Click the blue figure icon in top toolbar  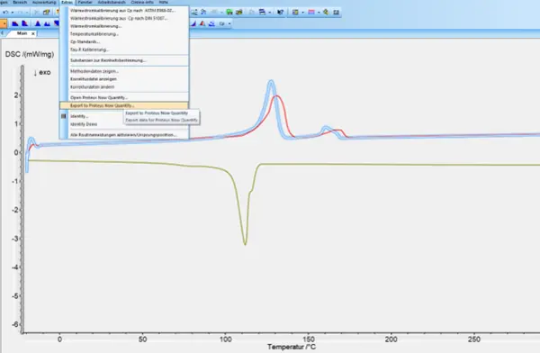203,12
